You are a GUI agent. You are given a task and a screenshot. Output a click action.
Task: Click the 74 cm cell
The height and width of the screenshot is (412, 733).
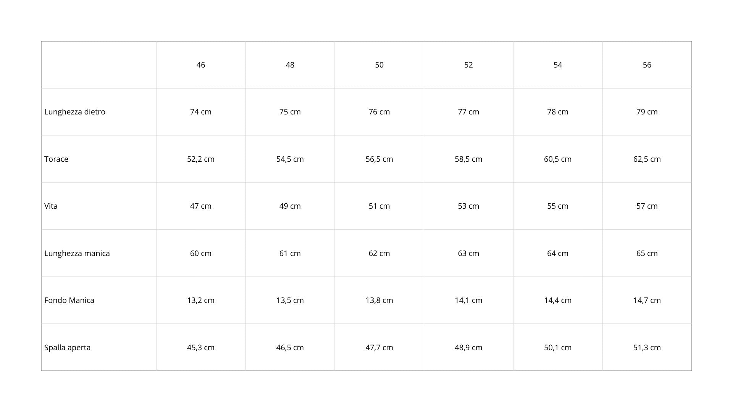(x=201, y=112)
